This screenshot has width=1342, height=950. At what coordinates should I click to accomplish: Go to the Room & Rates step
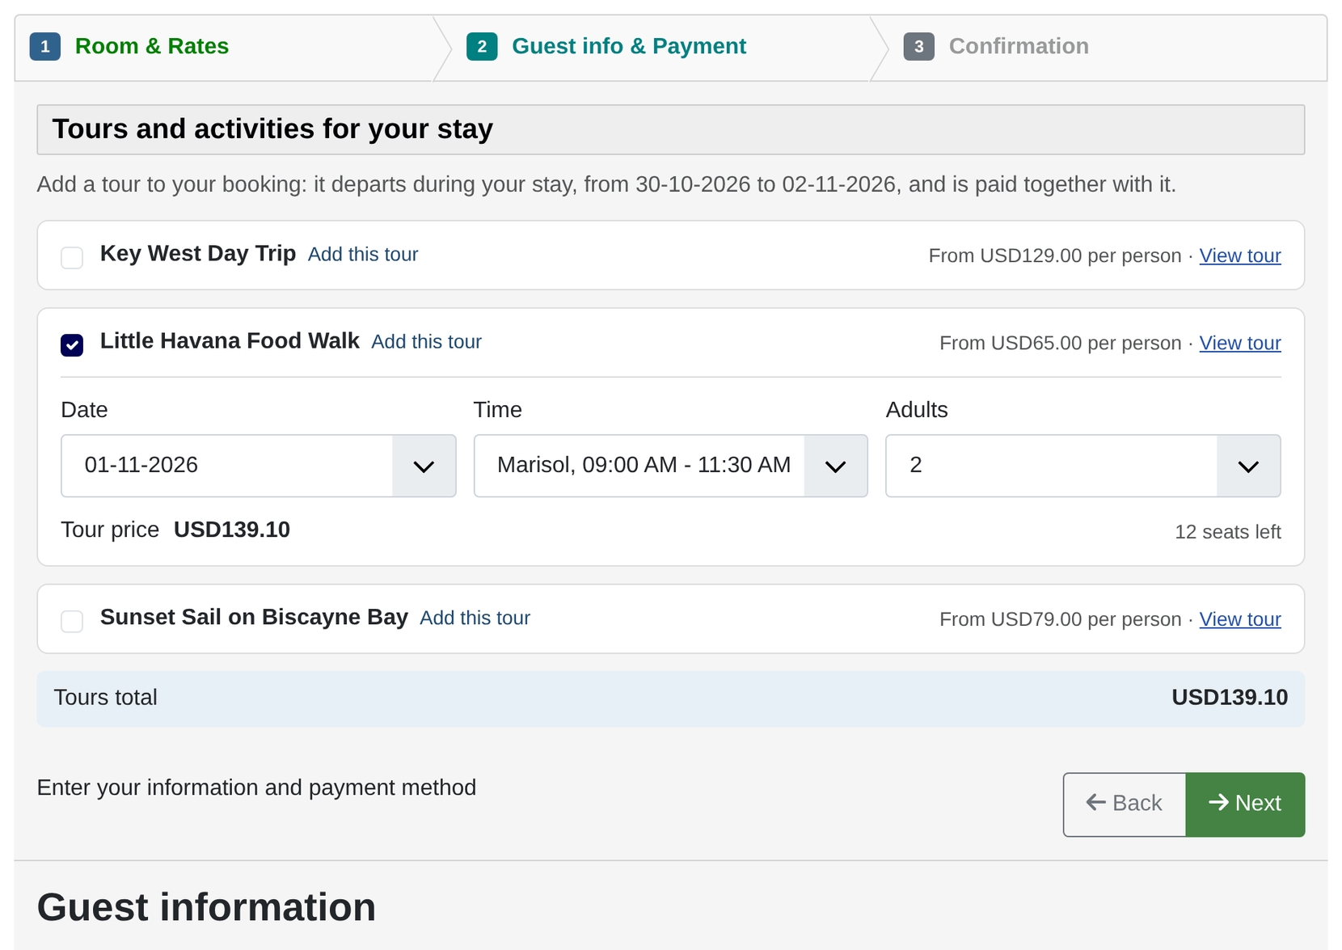click(x=152, y=46)
